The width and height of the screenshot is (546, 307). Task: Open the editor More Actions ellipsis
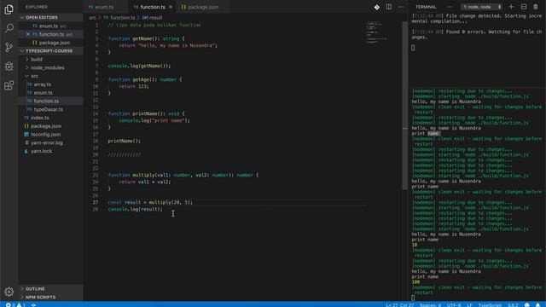tap(400, 7)
